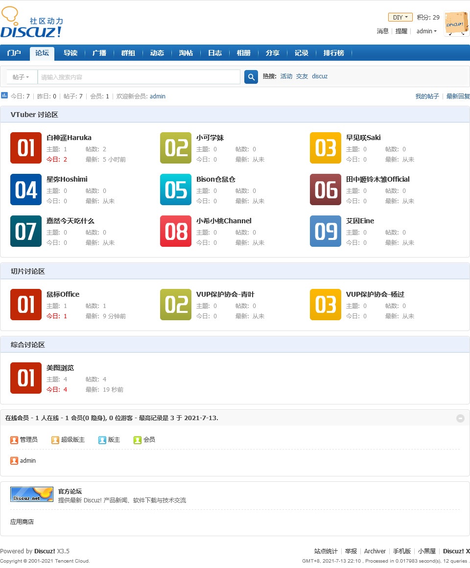Viewport: 470px width, 568px height.
Task: Click 官方论坛 link
Action: (x=70, y=492)
